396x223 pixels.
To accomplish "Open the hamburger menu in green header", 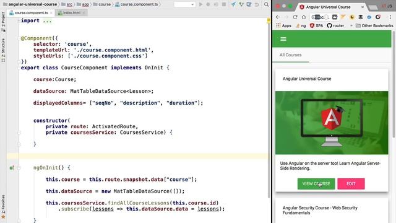I will point(283,39).
